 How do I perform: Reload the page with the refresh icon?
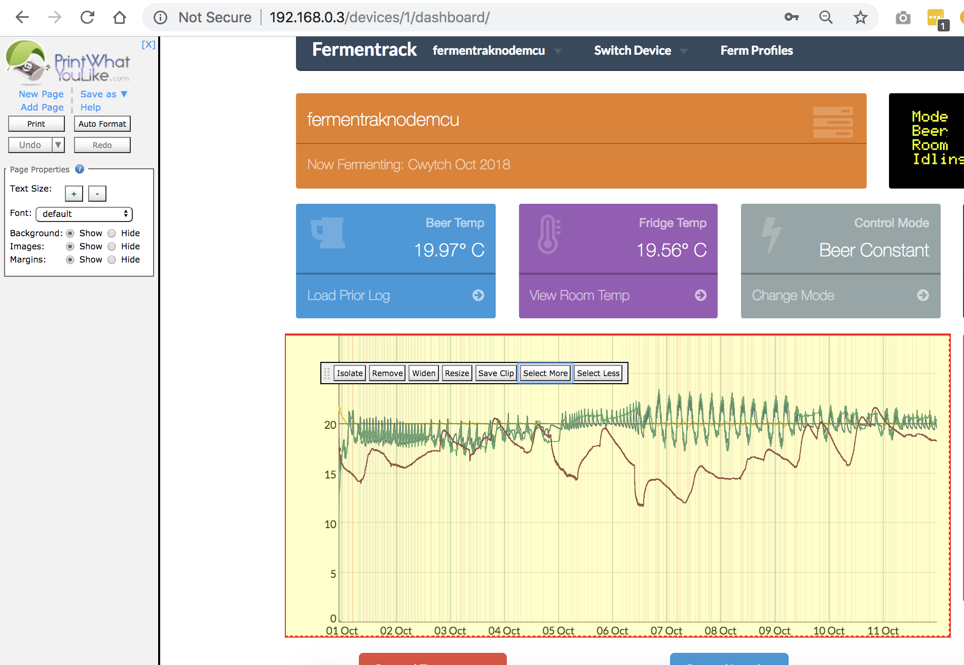coord(87,17)
